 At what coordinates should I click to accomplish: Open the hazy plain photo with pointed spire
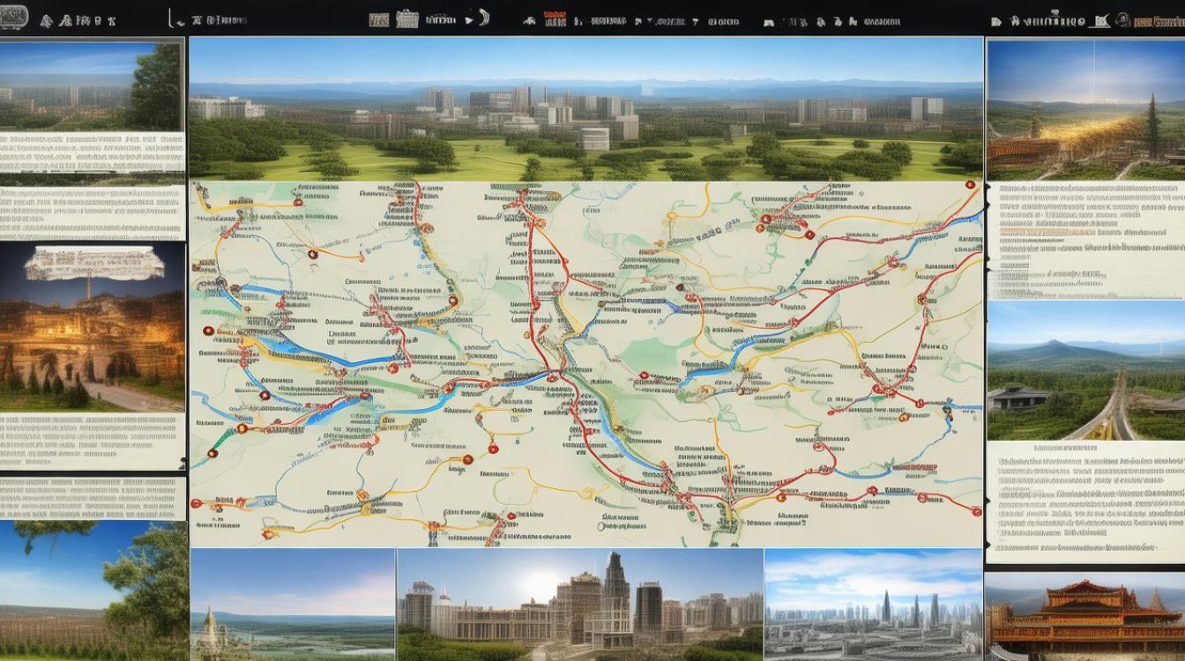(x=292, y=605)
